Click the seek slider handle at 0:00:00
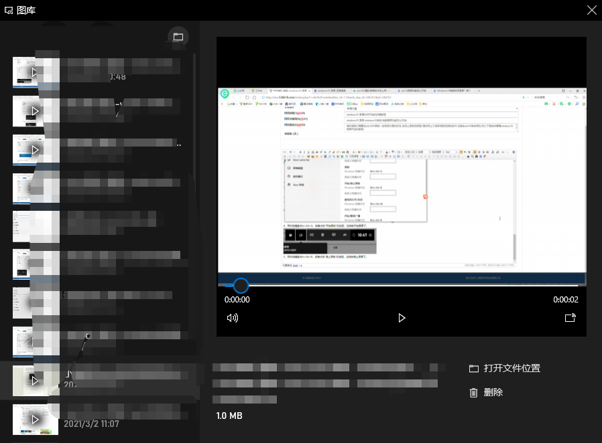This screenshot has height=443, width=602. (x=241, y=286)
